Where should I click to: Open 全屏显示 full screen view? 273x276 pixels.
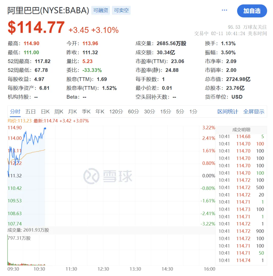point(254,111)
